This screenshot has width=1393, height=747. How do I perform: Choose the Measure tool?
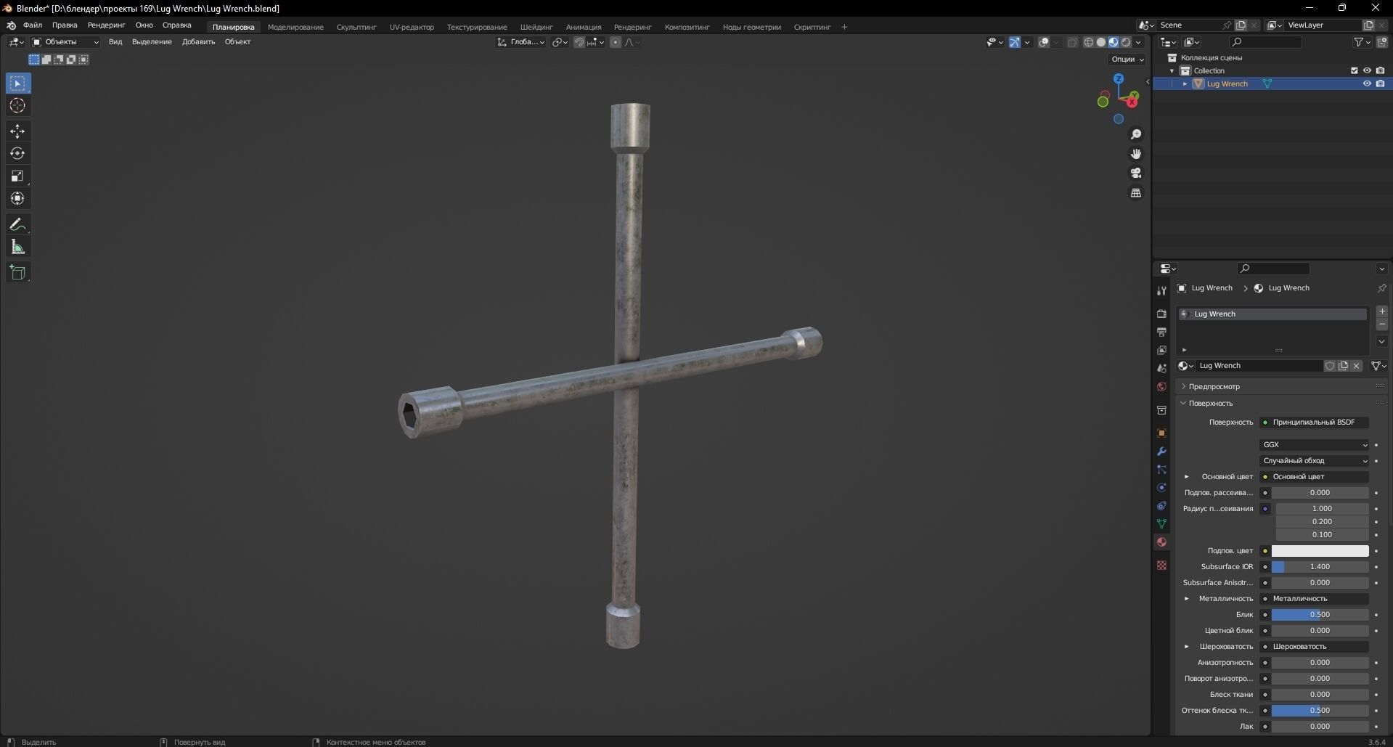click(17, 246)
